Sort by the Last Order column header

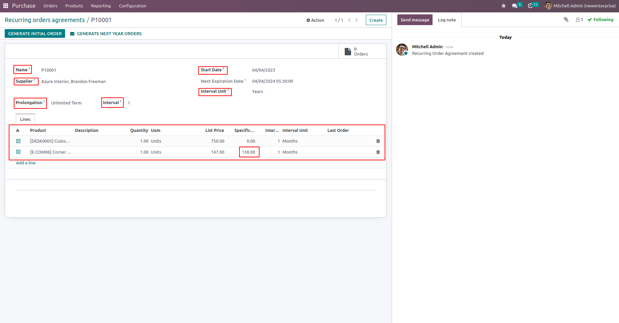338,131
